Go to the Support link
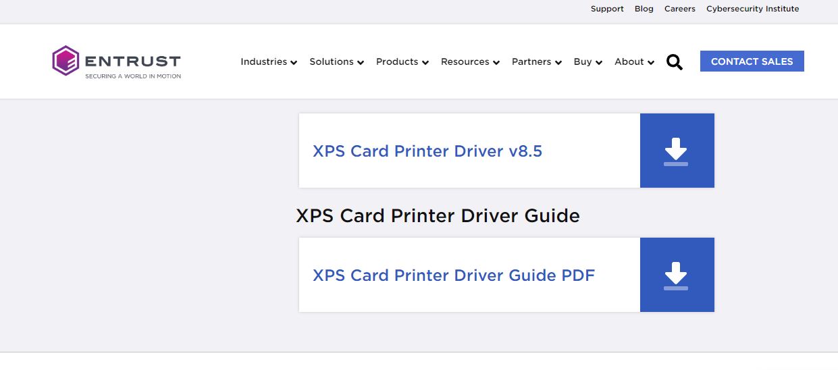Screen dimensions: 838x370 point(607,9)
